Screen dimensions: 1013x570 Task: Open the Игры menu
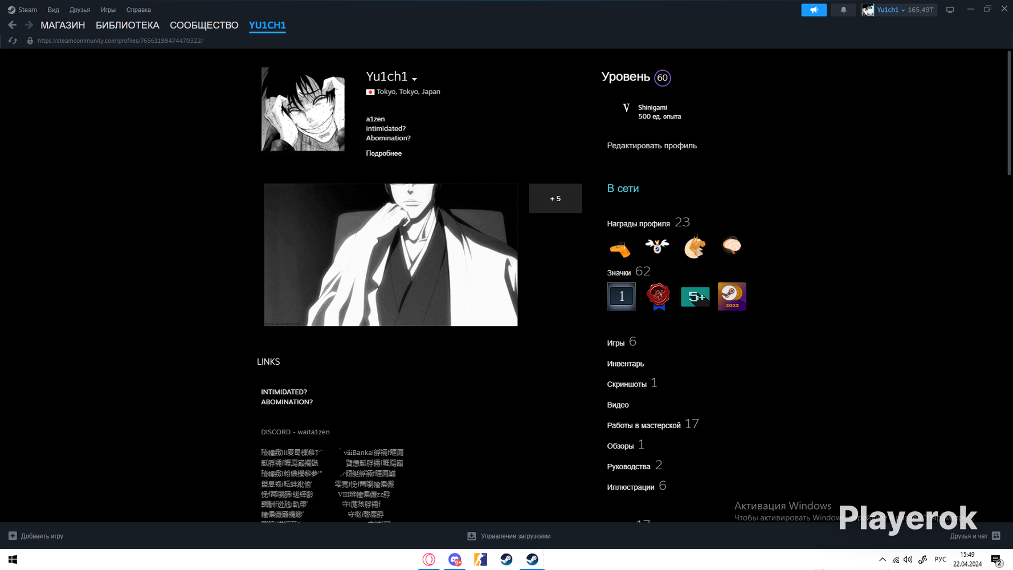(x=108, y=10)
